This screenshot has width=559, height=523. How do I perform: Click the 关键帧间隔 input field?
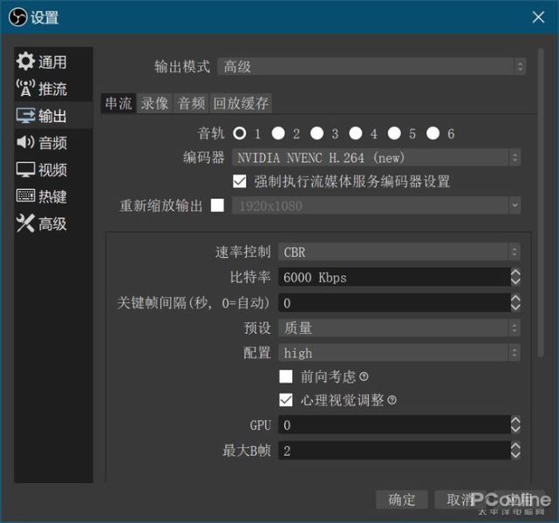pos(394,302)
